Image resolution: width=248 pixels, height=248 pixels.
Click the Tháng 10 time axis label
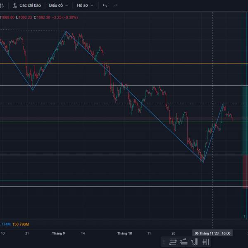(x=124, y=233)
